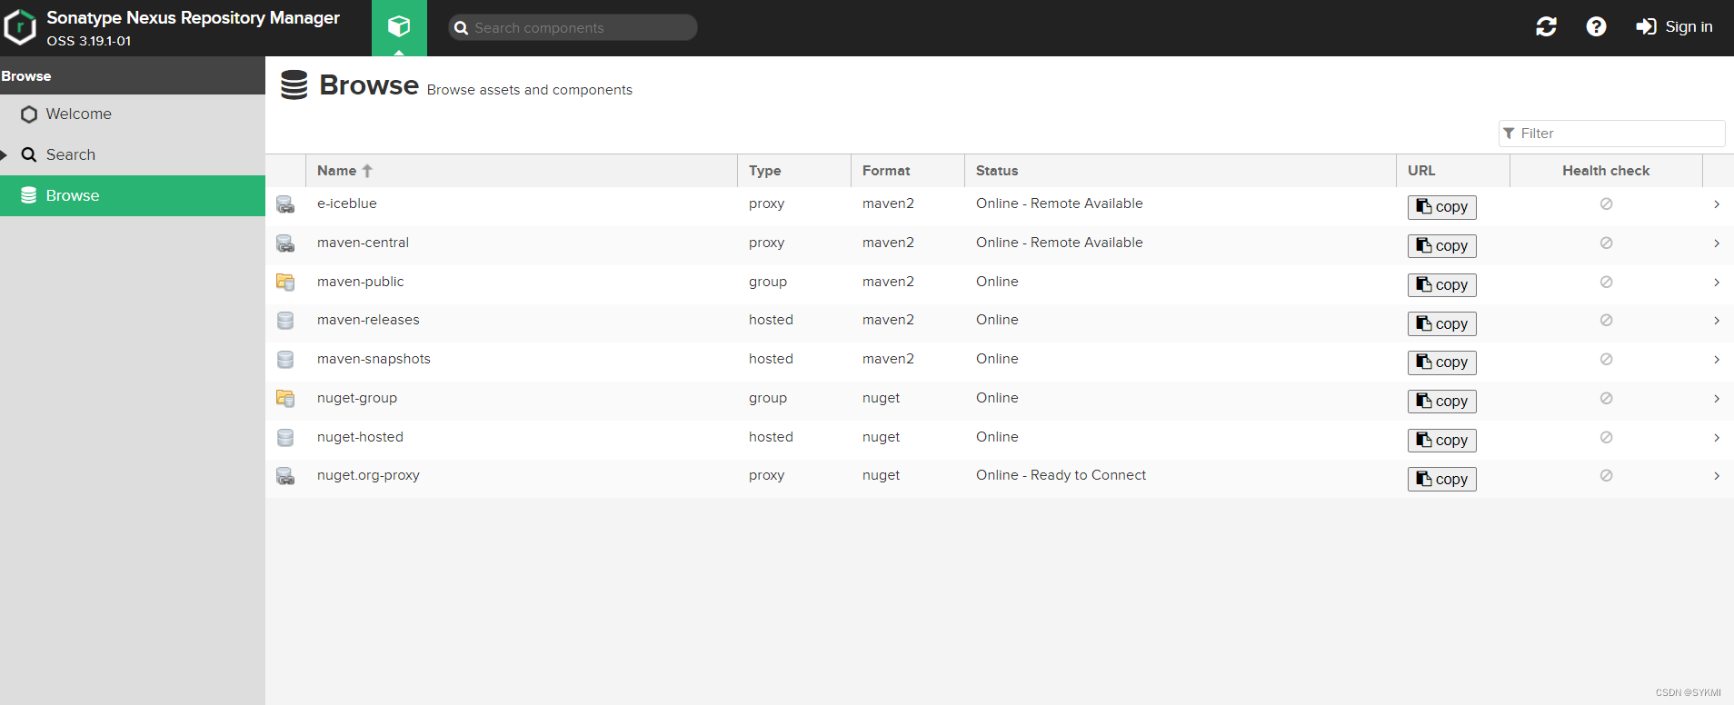
Task: Open maven-snapshots row chevron arrow
Action: click(x=1717, y=360)
